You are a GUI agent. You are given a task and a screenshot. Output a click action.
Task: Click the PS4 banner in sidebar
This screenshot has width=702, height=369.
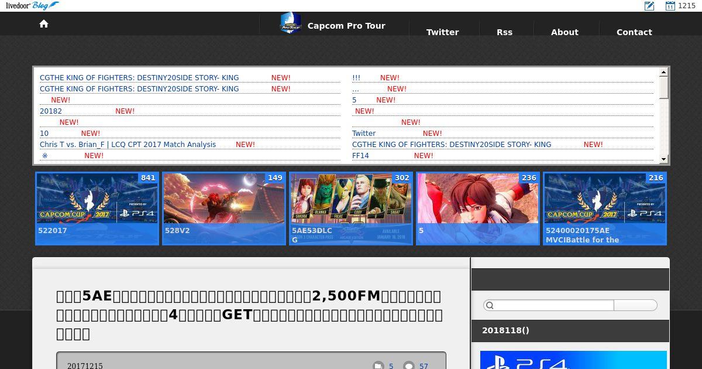573,360
